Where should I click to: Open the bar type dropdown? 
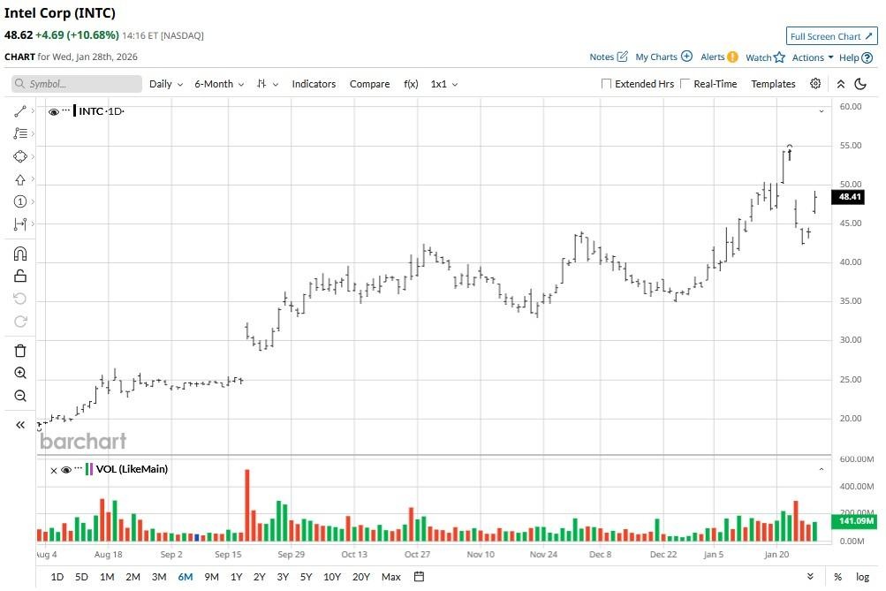click(x=268, y=84)
